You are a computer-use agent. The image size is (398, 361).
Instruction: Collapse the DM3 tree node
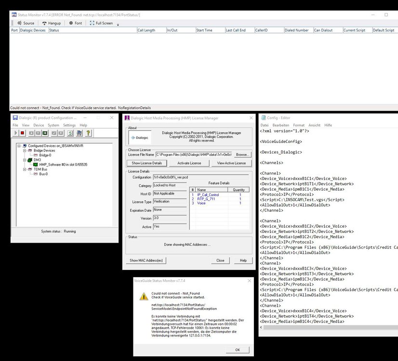click(x=25, y=160)
